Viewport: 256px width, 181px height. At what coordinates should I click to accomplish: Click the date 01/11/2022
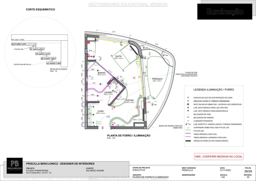click(225, 170)
